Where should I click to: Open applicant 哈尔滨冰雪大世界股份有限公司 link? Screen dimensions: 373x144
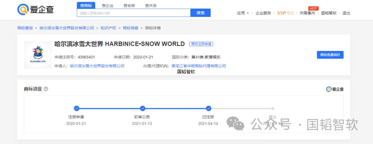97,66
